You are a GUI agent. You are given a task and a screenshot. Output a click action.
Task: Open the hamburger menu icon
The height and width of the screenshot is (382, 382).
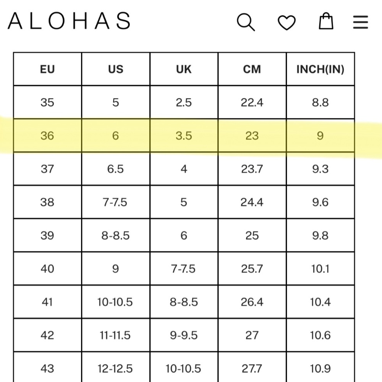[361, 22]
